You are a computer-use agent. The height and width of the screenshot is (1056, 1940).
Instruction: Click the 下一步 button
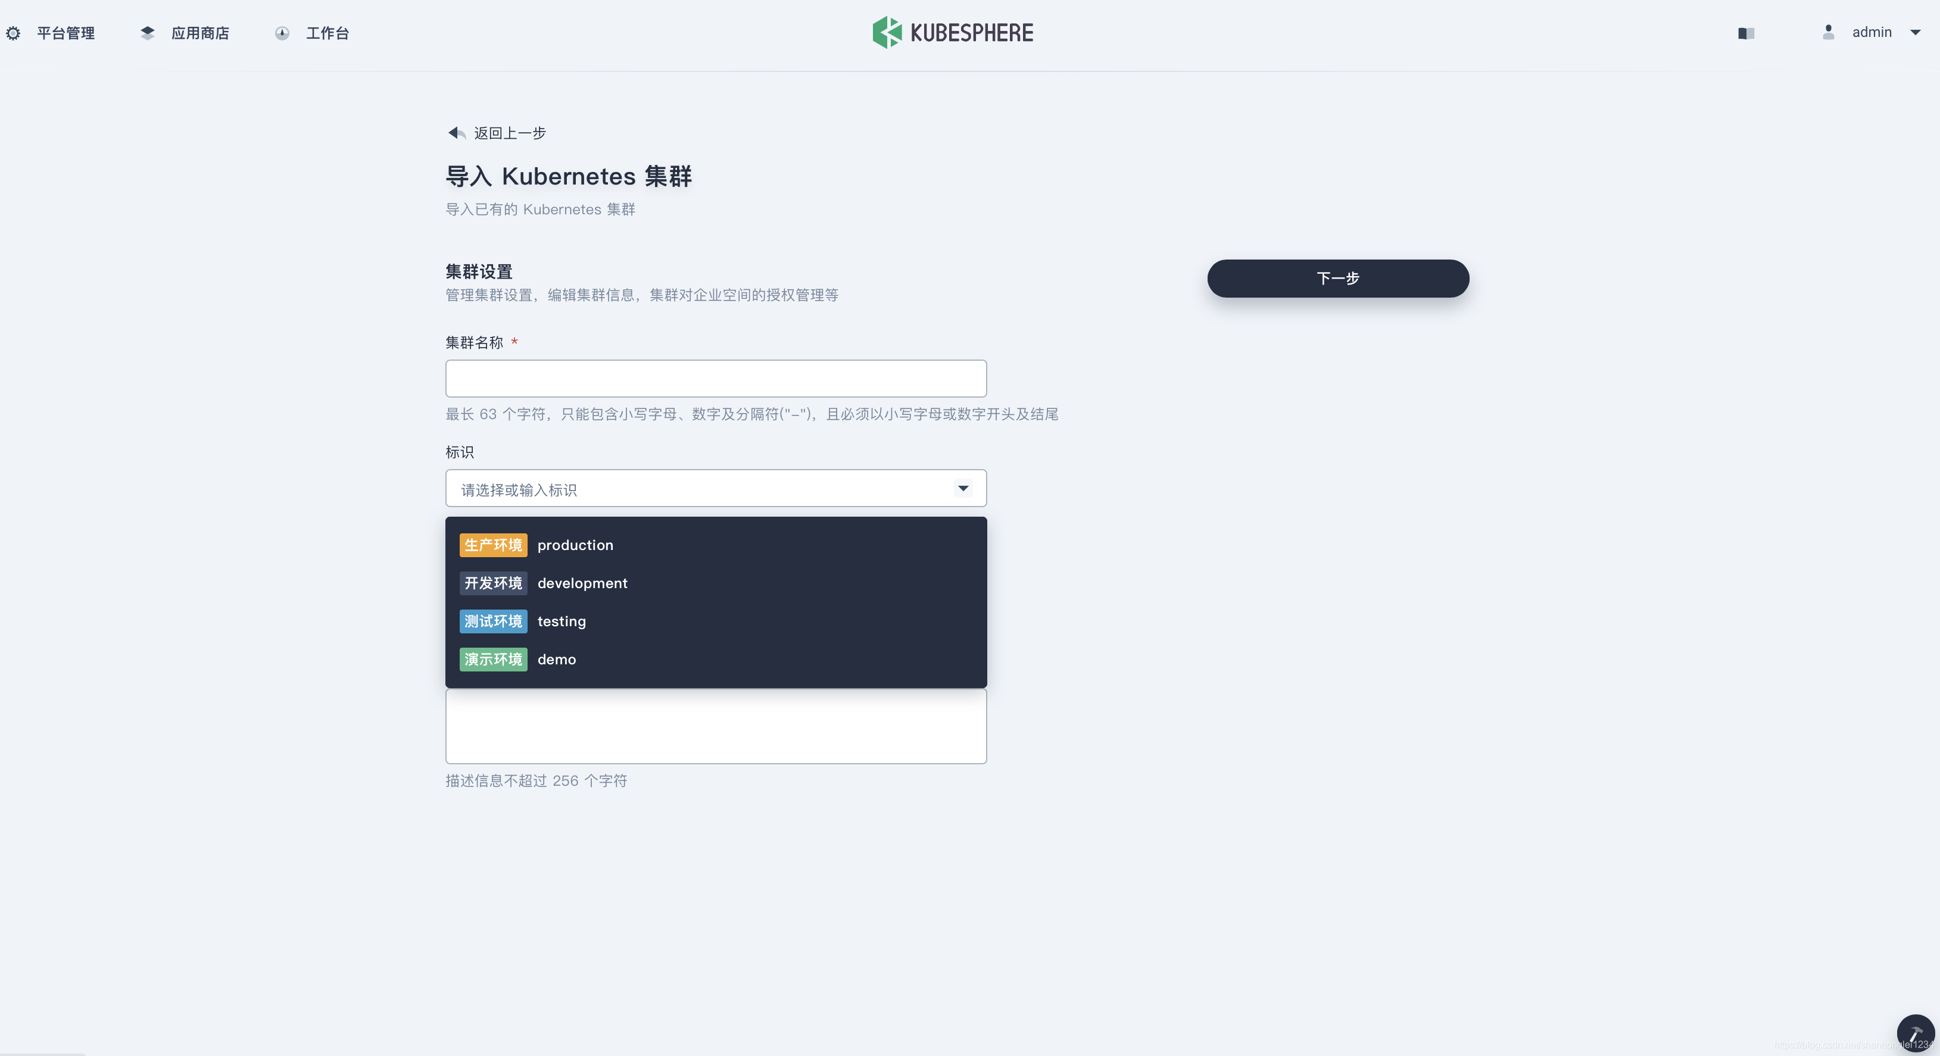(x=1337, y=279)
